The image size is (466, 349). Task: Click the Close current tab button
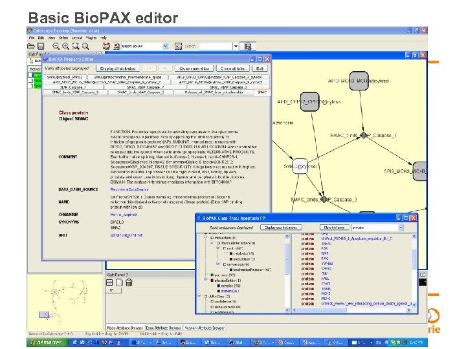pyautogui.click(x=194, y=69)
